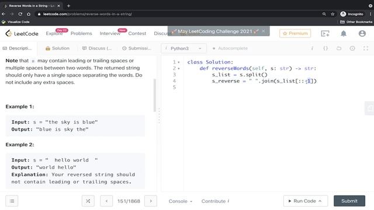
Task: Bookmark this page with the star icon
Action: click(333, 14)
